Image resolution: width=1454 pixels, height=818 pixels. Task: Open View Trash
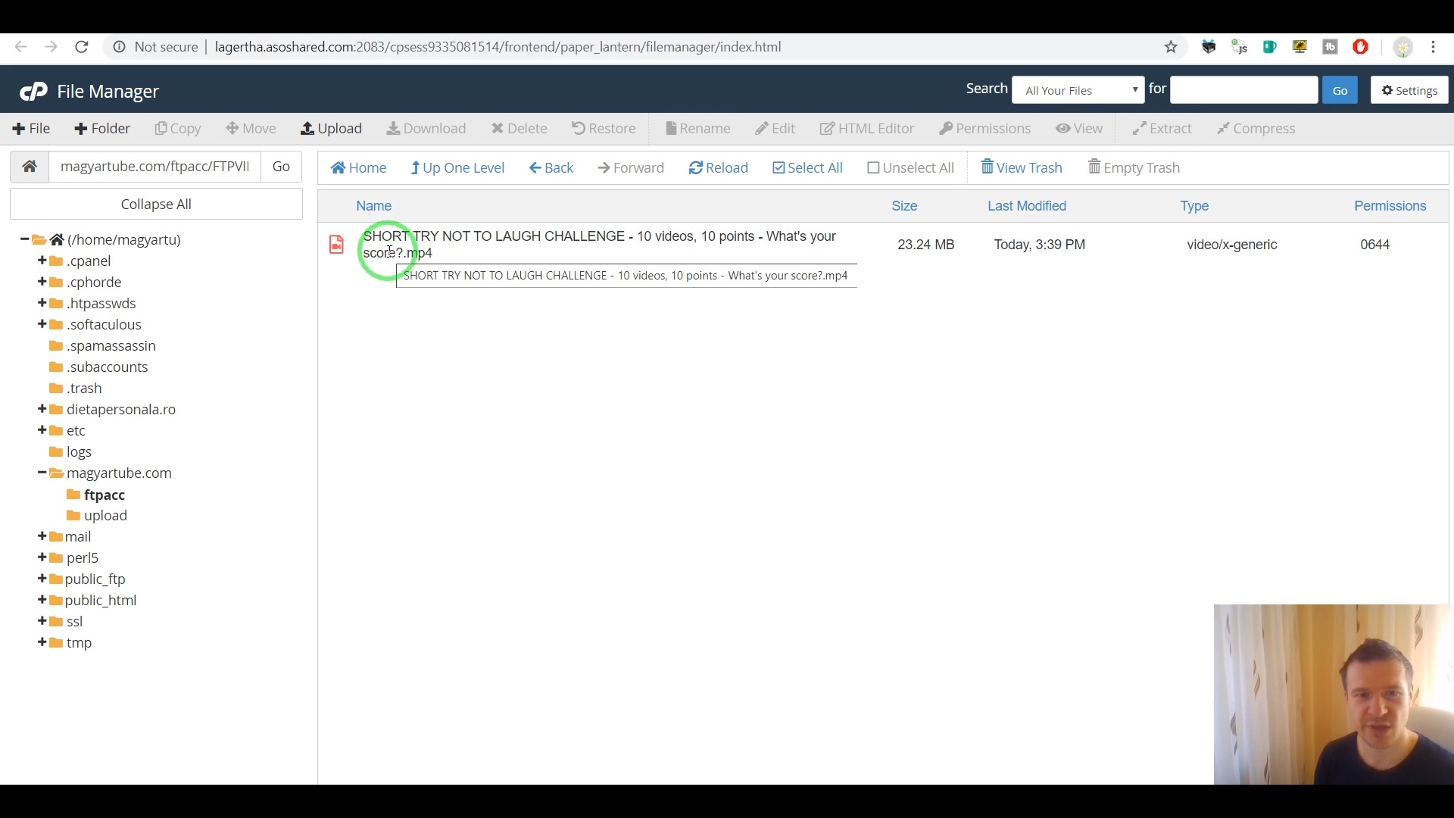click(1021, 168)
